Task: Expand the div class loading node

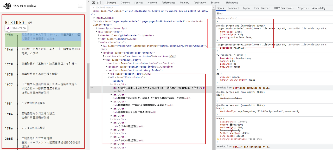Action: click(99, 39)
